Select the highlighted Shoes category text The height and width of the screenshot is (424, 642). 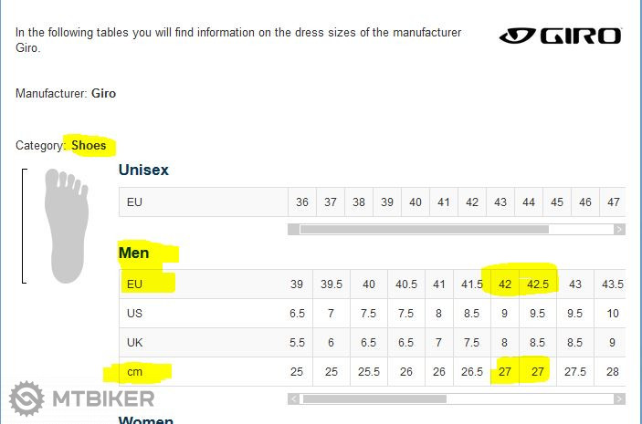click(x=89, y=145)
